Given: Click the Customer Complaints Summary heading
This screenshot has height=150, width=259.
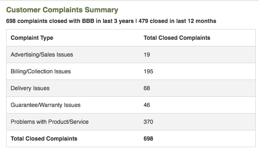Looking at the screenshot, I should point(62,10).
